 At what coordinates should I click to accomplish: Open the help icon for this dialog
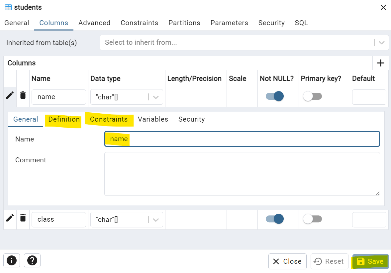(x=32, y=261)
